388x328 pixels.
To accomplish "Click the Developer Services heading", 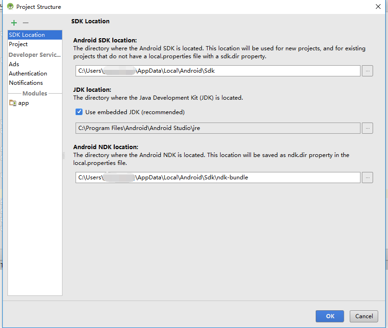I will pos(35,55).
